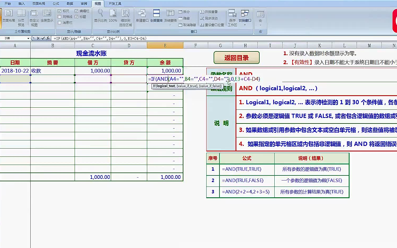Split the worksheet with 拆分
The image size is (397, 248).
[185, 12]
